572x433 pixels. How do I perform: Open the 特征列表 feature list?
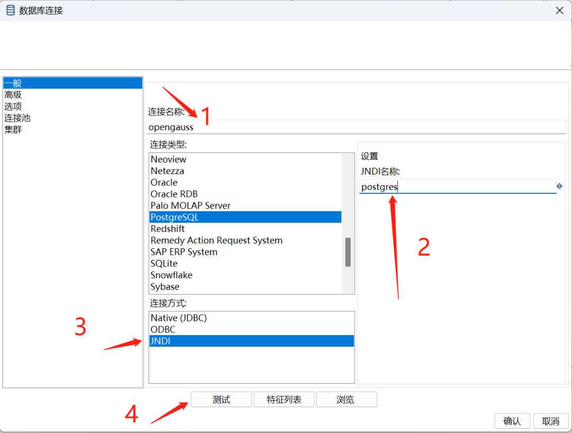284,400
